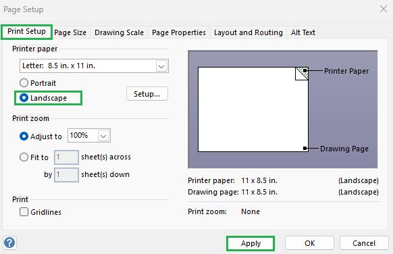Open the Drawing Scale tab

pos(119,32)
